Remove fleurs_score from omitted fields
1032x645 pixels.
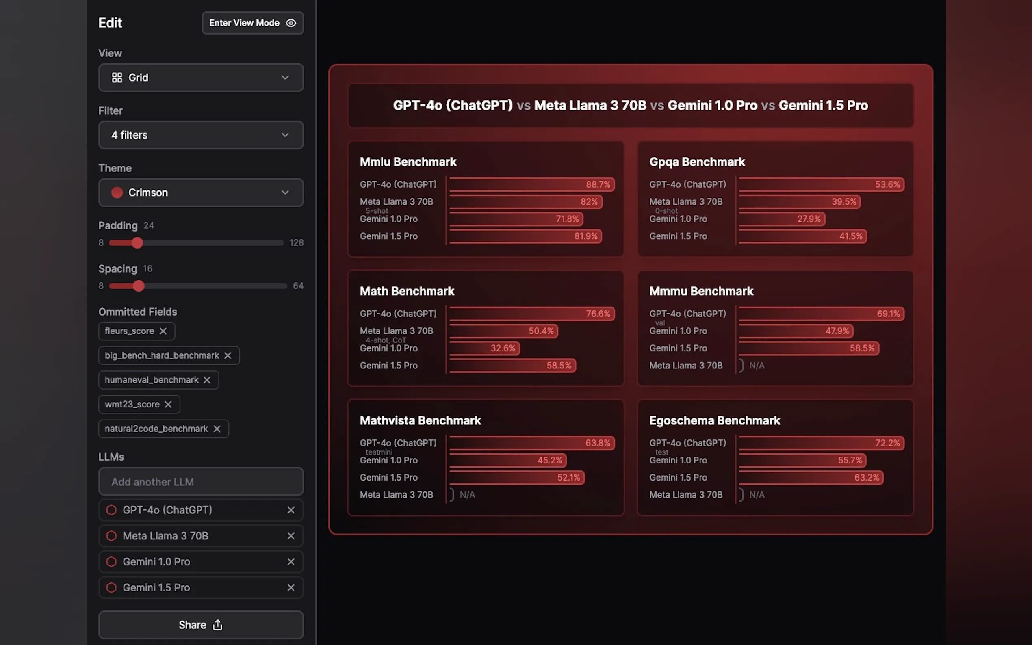[x=163, y=331]
